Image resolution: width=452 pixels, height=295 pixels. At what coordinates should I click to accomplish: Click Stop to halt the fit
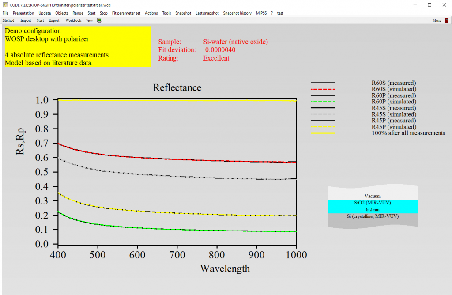tap(103, 13)
